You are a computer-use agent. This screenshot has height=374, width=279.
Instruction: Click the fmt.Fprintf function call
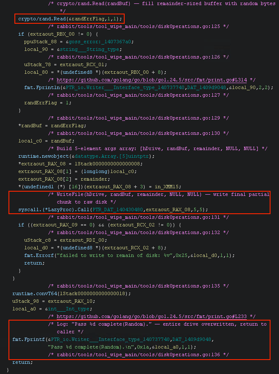tap(28, 339)
